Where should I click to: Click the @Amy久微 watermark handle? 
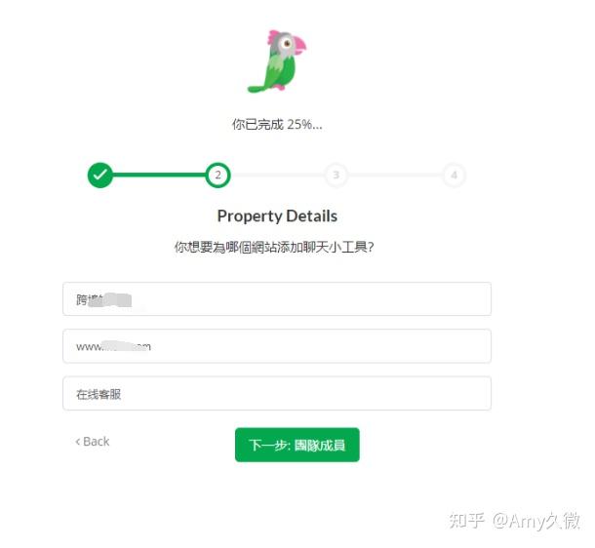pyautogui.click(x=536, y=521)
